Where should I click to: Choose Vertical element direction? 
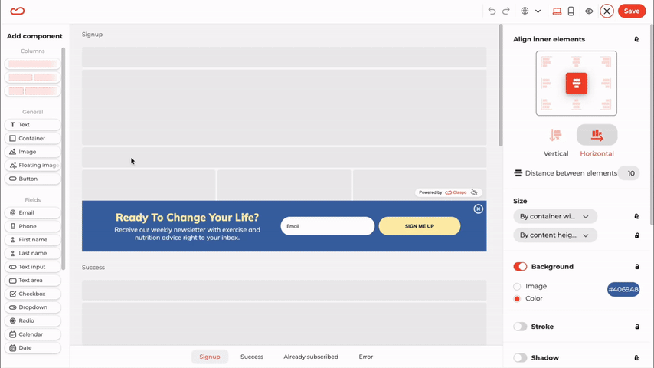pos(555,142)
